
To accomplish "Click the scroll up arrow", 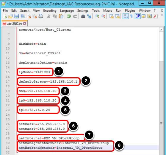I will (161, 30).
